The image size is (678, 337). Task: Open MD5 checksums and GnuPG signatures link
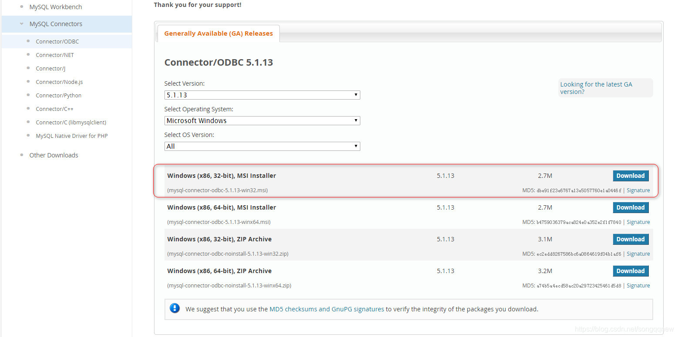click(327, 309)
